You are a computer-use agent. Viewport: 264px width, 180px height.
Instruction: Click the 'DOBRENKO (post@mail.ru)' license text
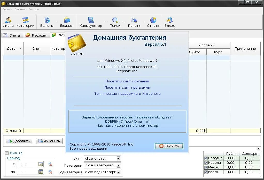[127, 121]
